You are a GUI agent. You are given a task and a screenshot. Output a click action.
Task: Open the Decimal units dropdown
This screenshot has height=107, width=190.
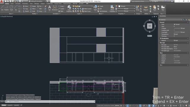point(175,106)
